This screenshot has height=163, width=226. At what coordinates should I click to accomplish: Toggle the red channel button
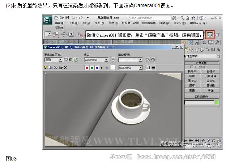(x=87, y=68)
